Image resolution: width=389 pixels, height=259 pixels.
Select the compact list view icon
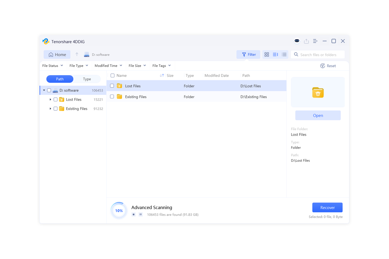(x=284, y=54)
